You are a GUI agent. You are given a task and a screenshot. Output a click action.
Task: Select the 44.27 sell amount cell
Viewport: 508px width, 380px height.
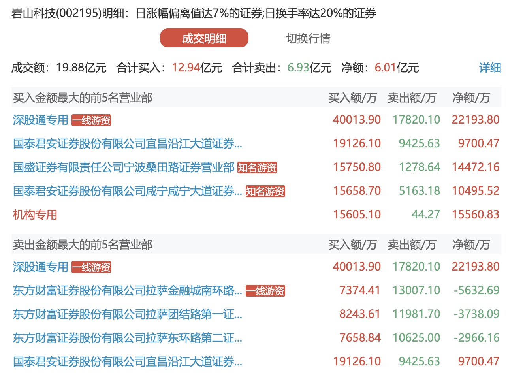[425, 214]
